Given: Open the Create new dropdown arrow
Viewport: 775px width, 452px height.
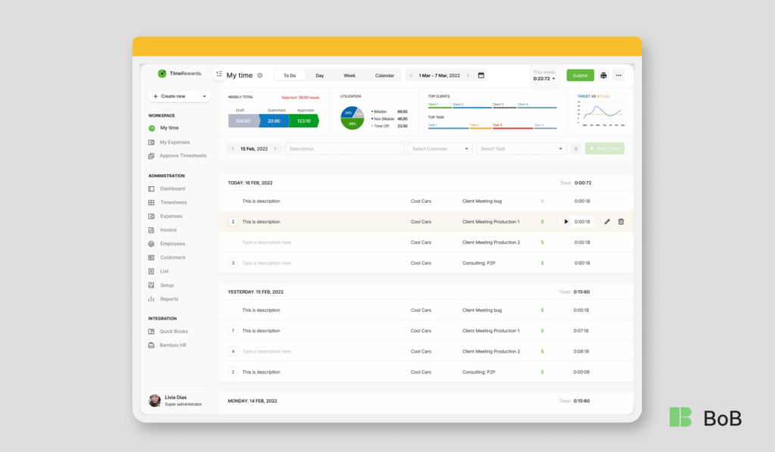Looking at the screenshot, I should click(204, 96).
